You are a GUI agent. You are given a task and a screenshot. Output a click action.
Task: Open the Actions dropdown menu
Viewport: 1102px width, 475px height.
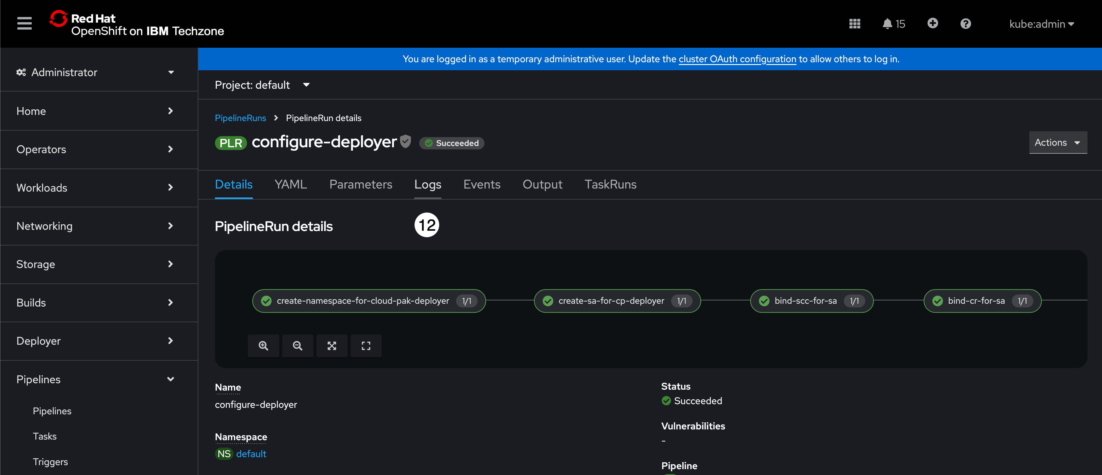tap(1058, 143)
